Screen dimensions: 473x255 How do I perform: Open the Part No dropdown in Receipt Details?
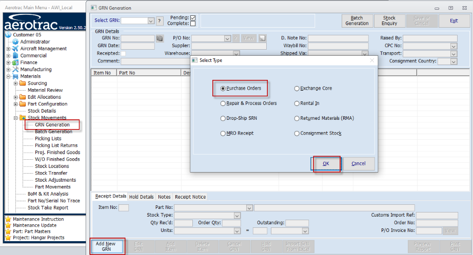[x=249, y=208]
